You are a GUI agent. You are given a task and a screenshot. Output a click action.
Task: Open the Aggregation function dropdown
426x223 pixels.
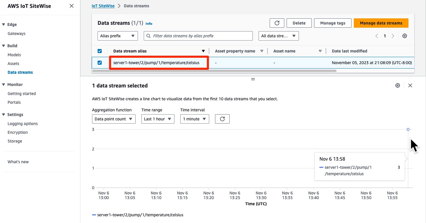(x=114, y=119)
